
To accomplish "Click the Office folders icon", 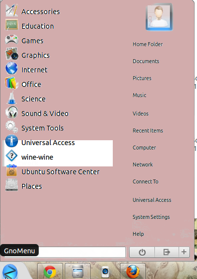I will point(12,83).
